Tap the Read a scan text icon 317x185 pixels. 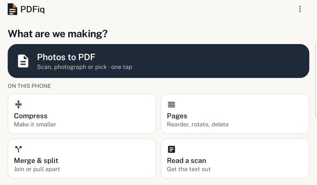[171, 149]
